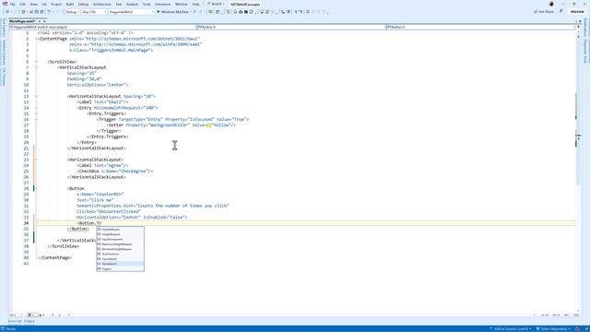Open the File menu
590x332 pixels.
pyautogui.click(x=12, y=4)
